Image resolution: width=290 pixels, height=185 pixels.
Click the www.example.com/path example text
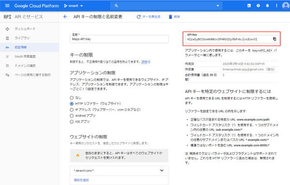point(253,120)
